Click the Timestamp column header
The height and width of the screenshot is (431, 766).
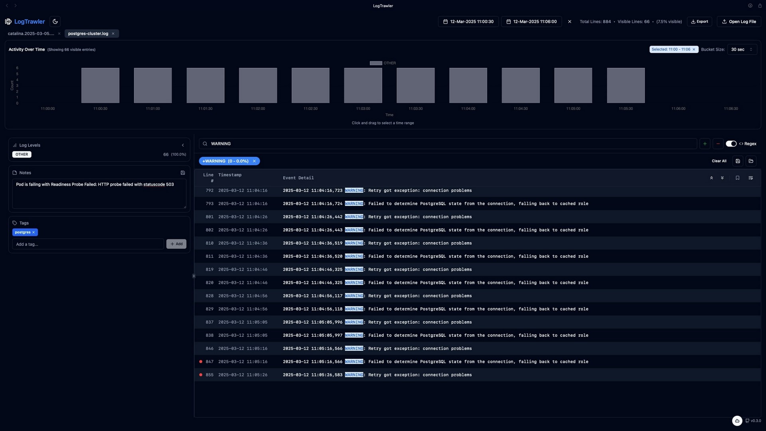230,175
